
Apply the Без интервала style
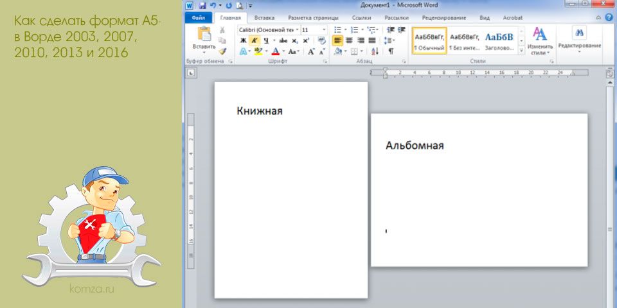coord(465,41)
